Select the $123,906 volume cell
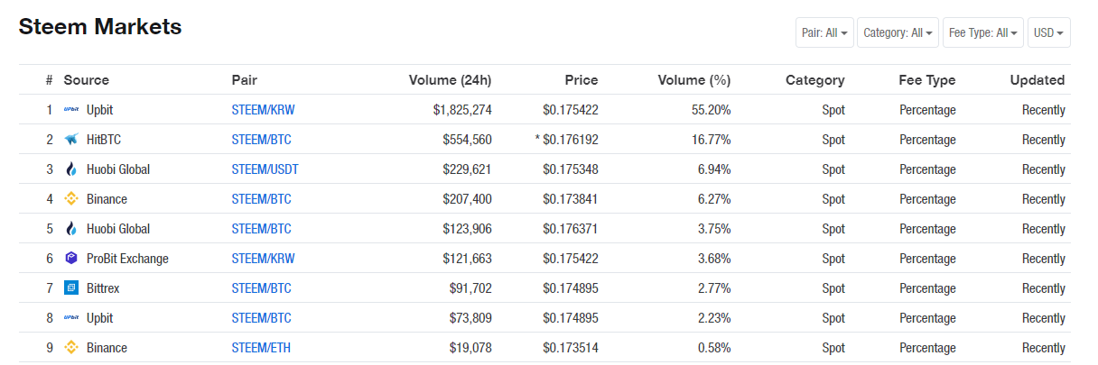Viewport: 1098px width, 365px height. [468, 229]
